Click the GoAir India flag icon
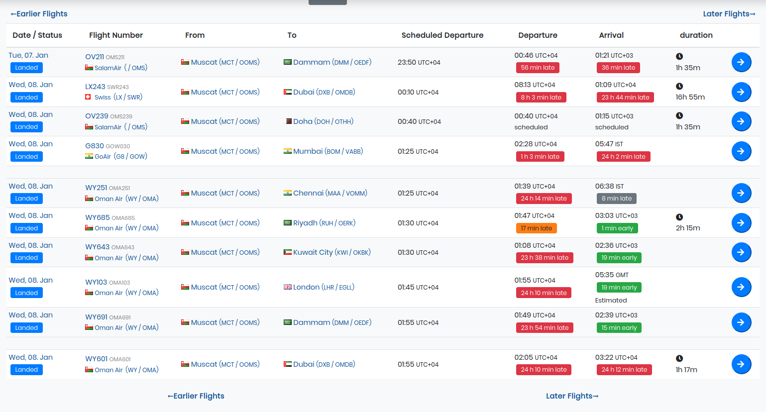The width and height of the screenshot is (766, 412). click(89, 156)
